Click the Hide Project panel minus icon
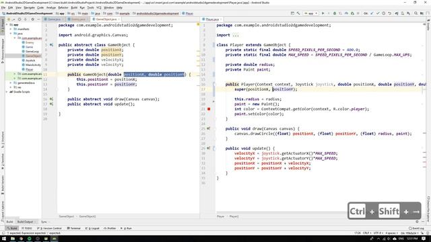The width and height of the screenshot is (431, 242). [x=38, y=19]
